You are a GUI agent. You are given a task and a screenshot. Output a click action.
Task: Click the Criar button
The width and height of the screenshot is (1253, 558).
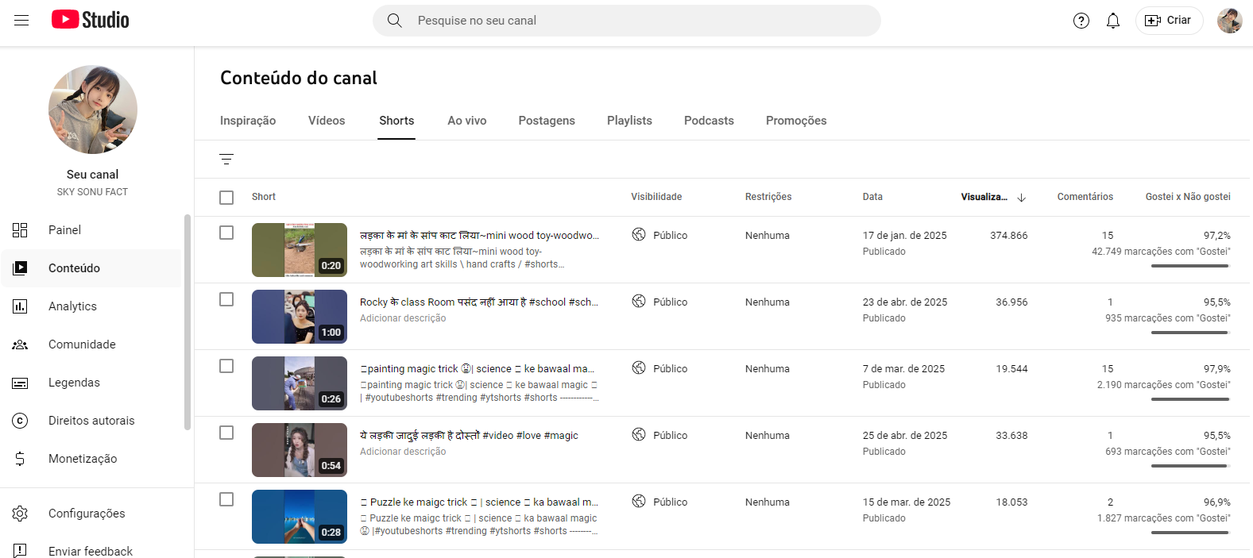point(1169,21)
